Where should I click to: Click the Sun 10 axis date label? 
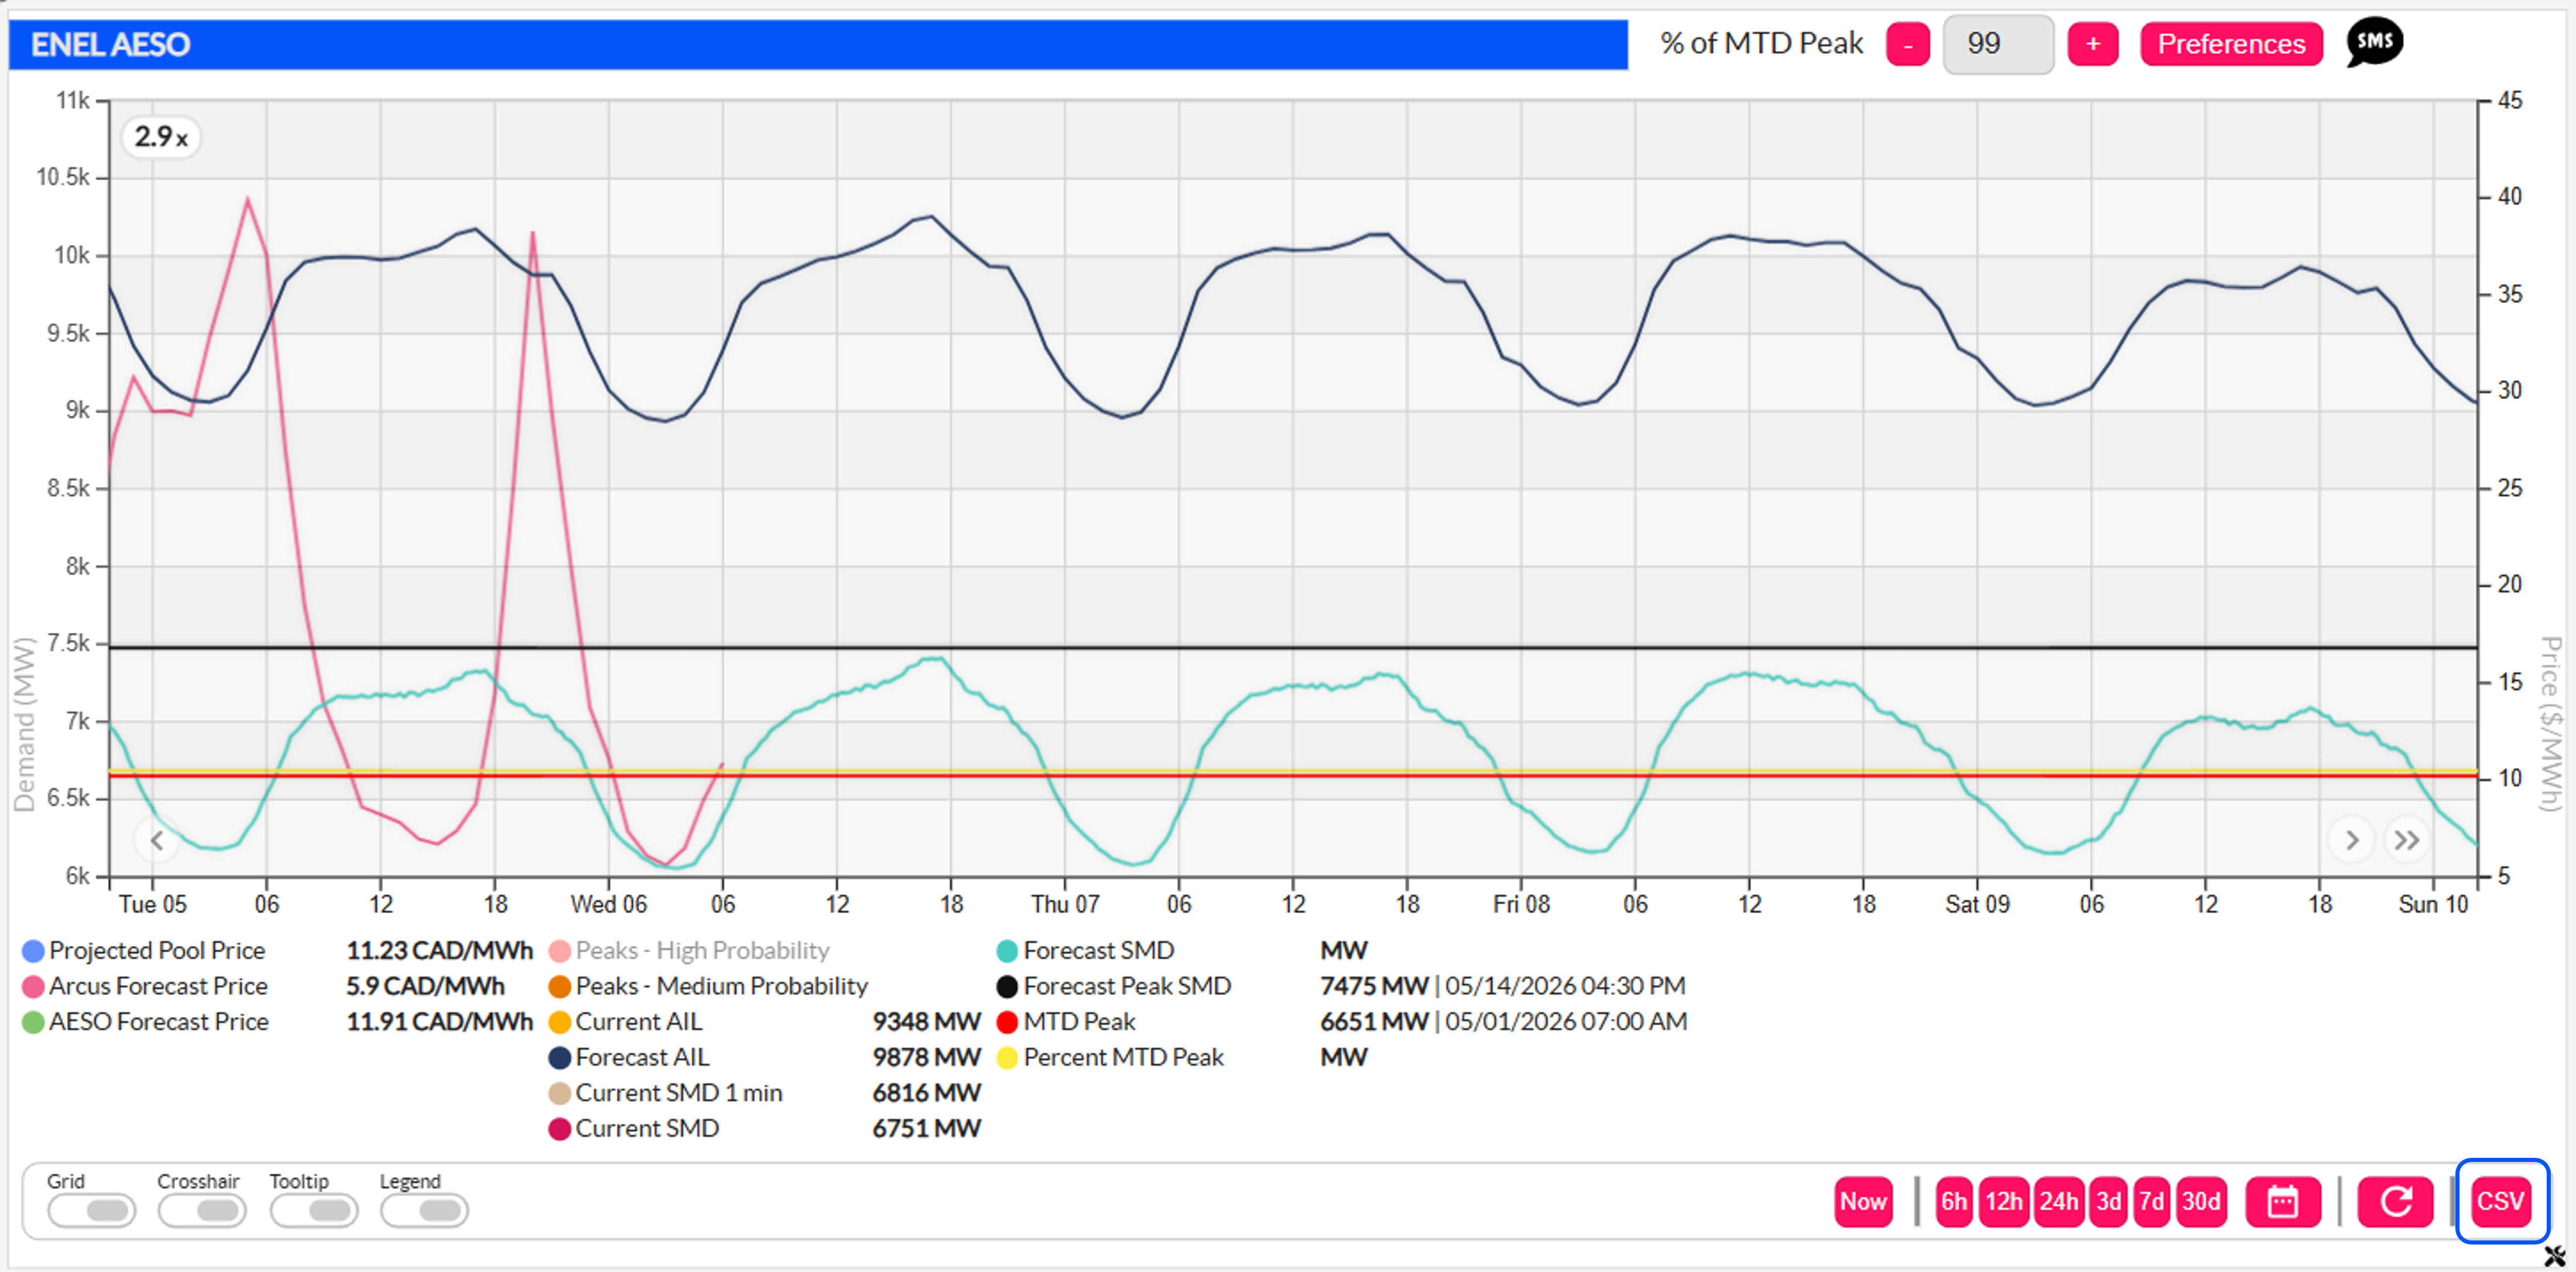pyautogui.click(x=2433, y=905)
